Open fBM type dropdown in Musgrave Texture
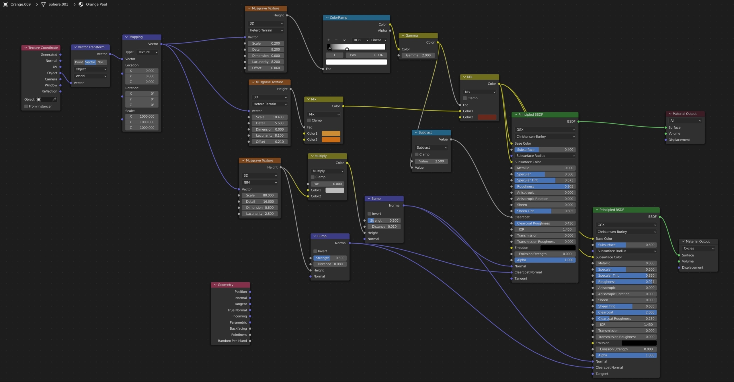This screenshot has width=734, height=382. (x=260, y=183)
